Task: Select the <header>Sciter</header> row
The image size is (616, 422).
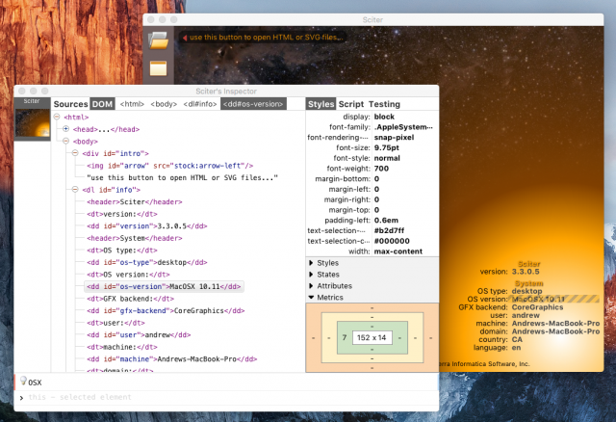Action: click(x=135, y=201)
